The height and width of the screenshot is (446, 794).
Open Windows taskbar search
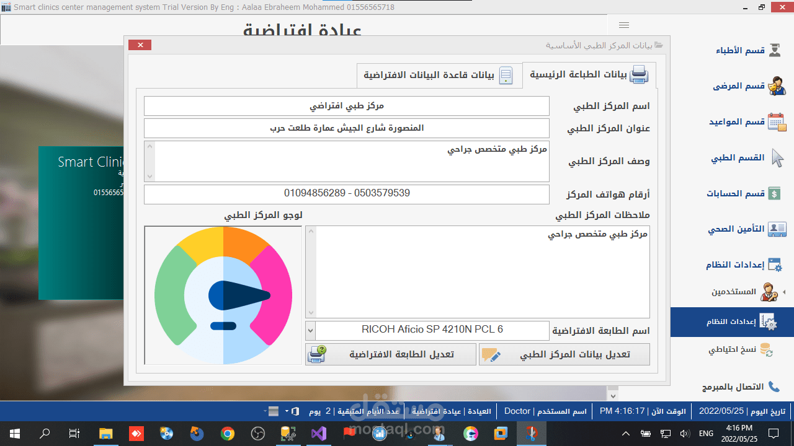click(45, 433)
